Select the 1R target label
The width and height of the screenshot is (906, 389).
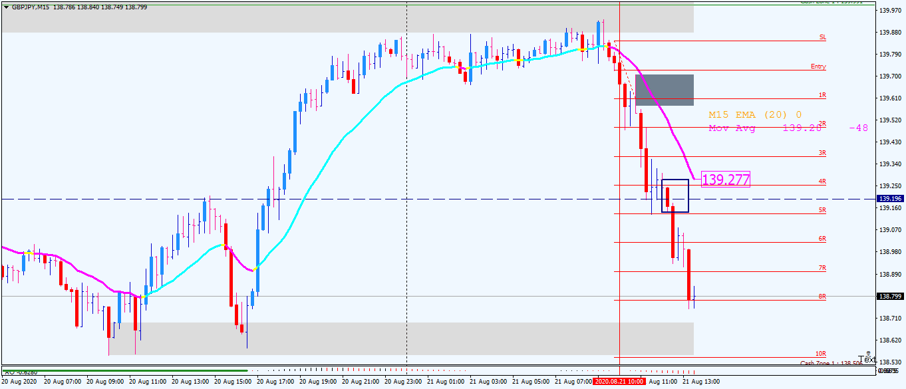823,96
